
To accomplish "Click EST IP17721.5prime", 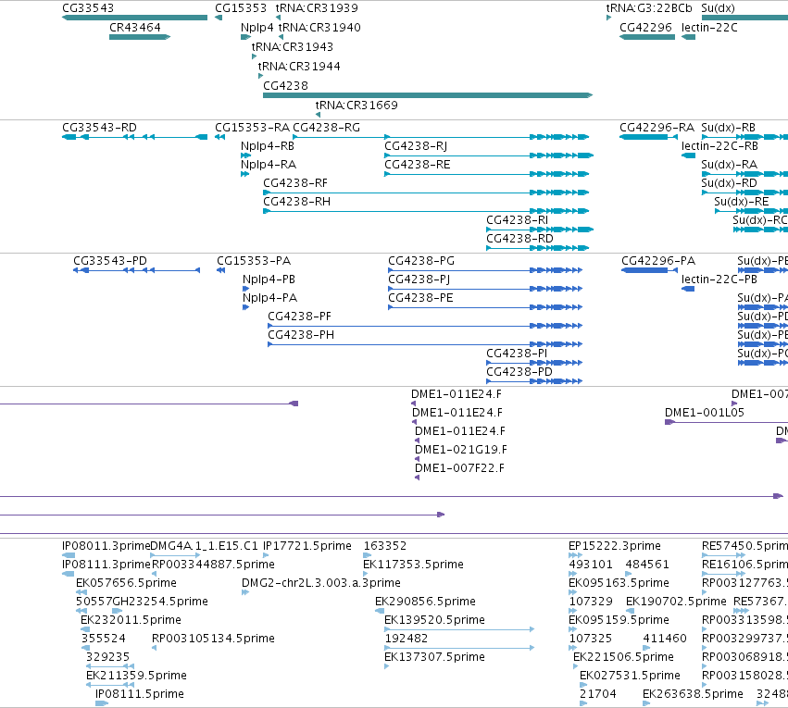I will click(266, 555).
